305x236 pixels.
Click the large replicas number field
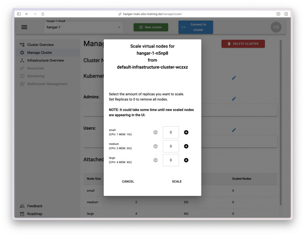(171, 160)
